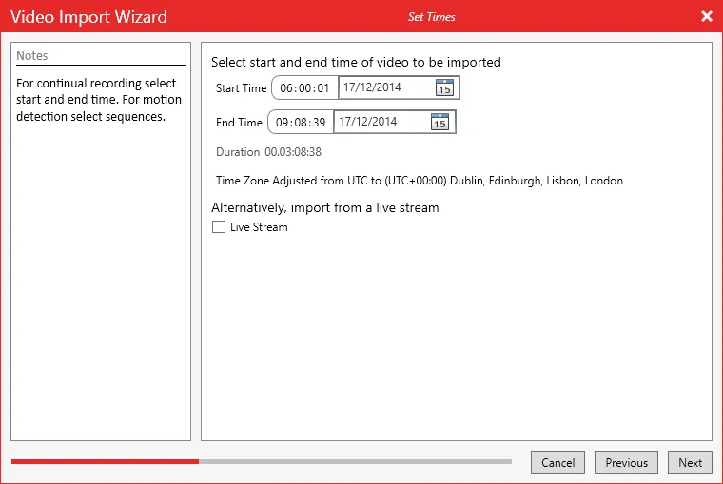Proceed with the Next button
Viewport: 723px width, 484px height.
[690, 462]
